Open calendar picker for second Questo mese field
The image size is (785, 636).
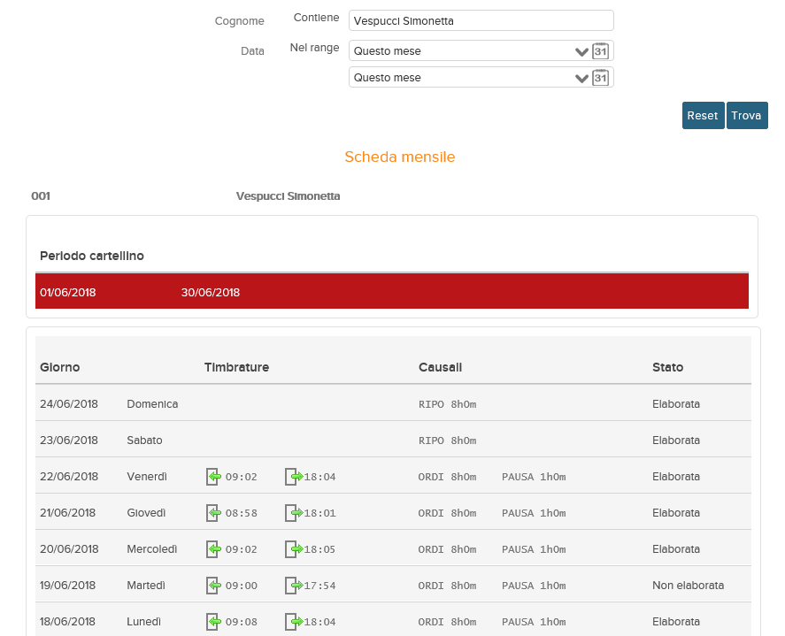tap(600, 77)
